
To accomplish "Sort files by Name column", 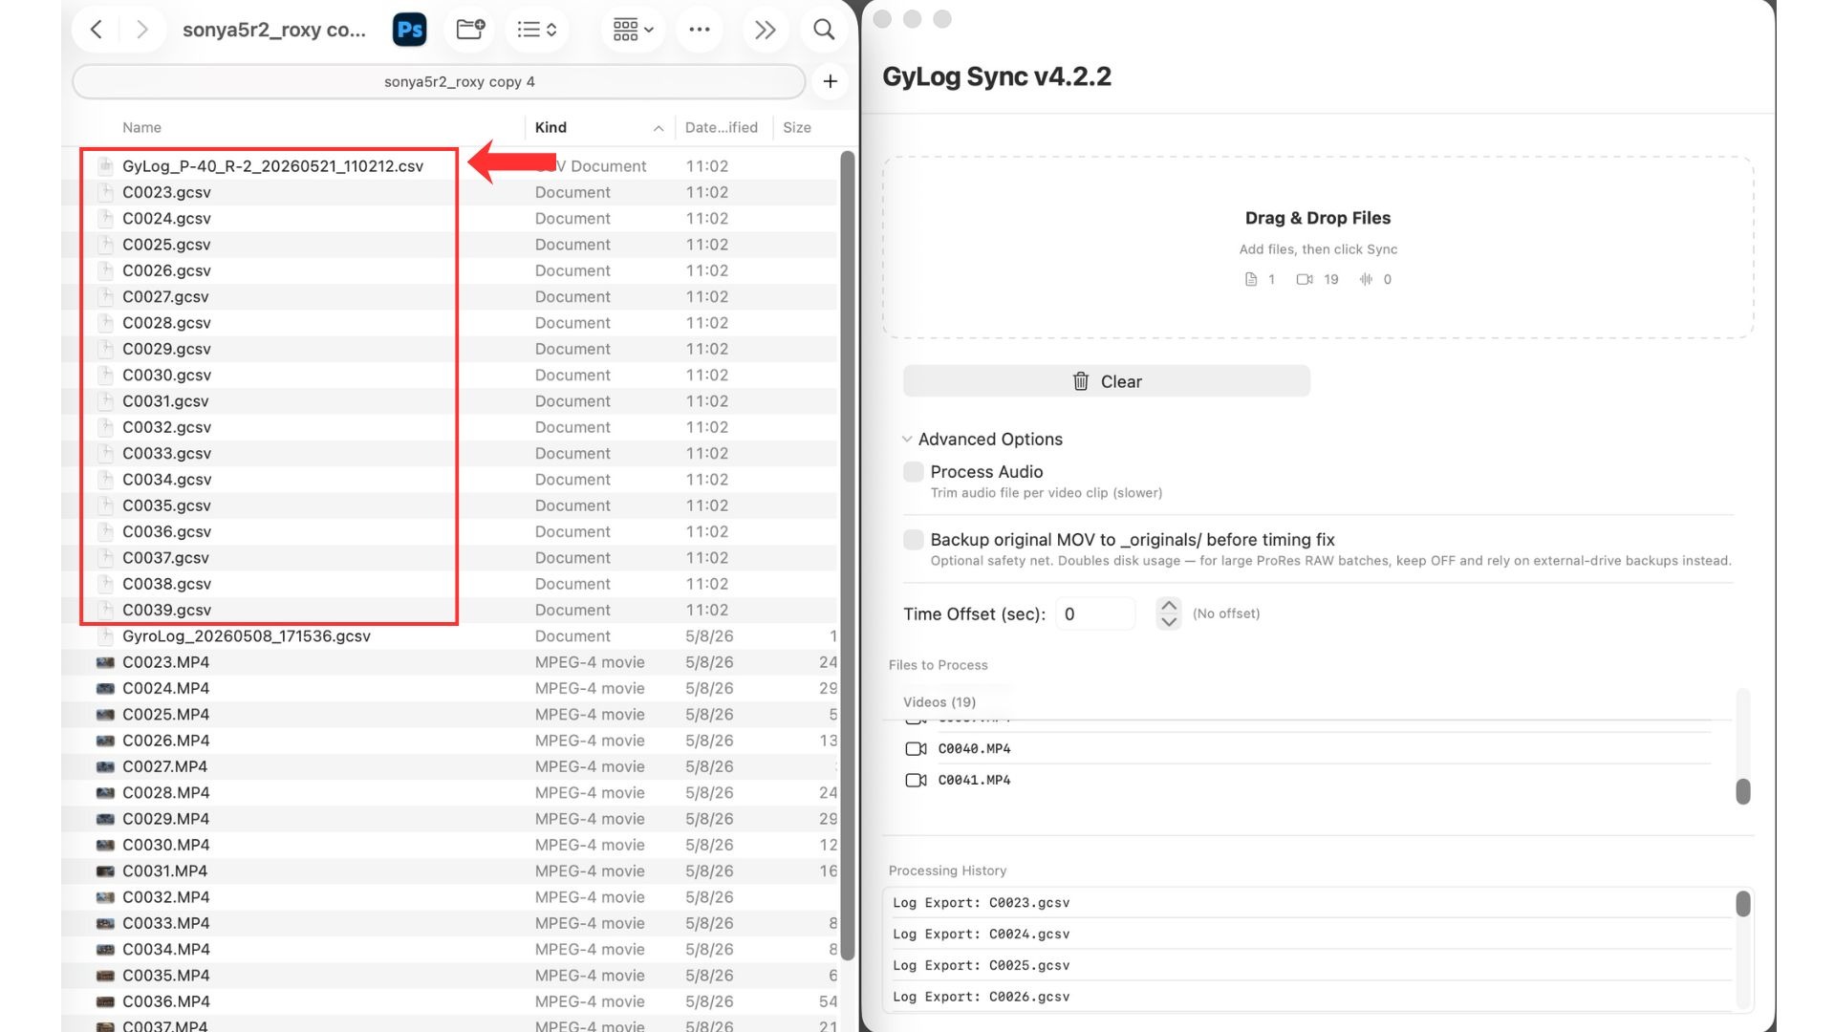I will [x=141, y=127].
